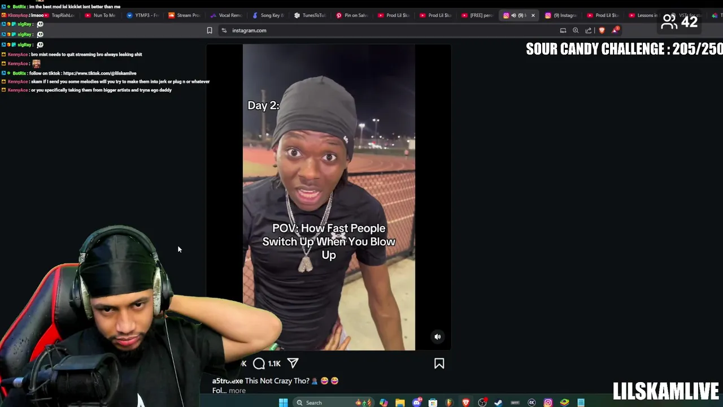Screen dimensions: 723x407
Task: Mute the reel with the speaker icon
Action: click(x=437, y=336)
